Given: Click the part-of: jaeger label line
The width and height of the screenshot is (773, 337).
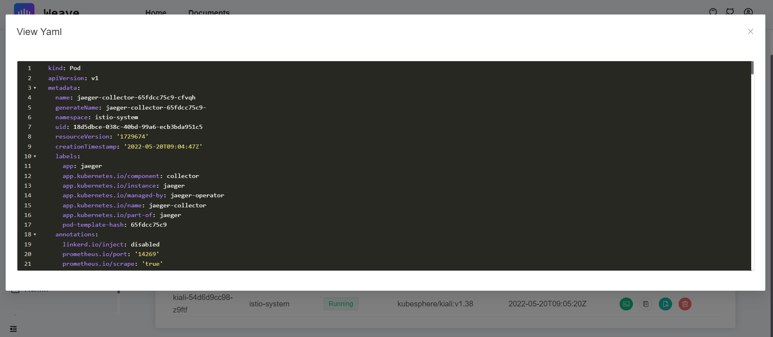Looking at the screenshot, I should point(122,215).
